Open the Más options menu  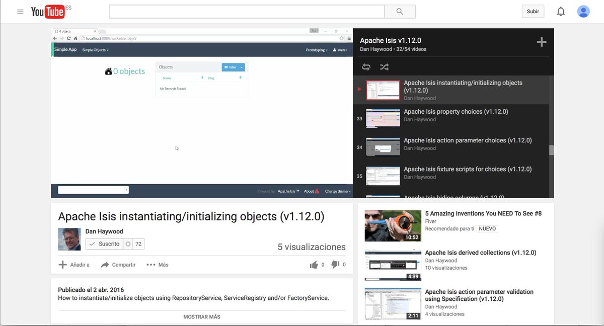[x=157, y=265]
